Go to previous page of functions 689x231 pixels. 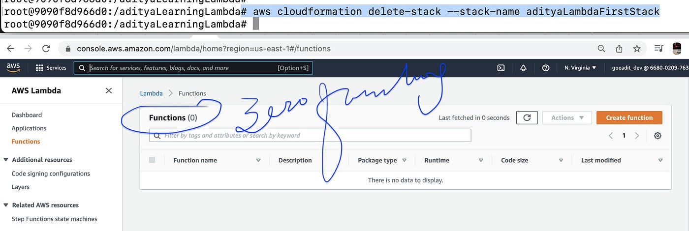pyautogui.click(x=611, y=136)
